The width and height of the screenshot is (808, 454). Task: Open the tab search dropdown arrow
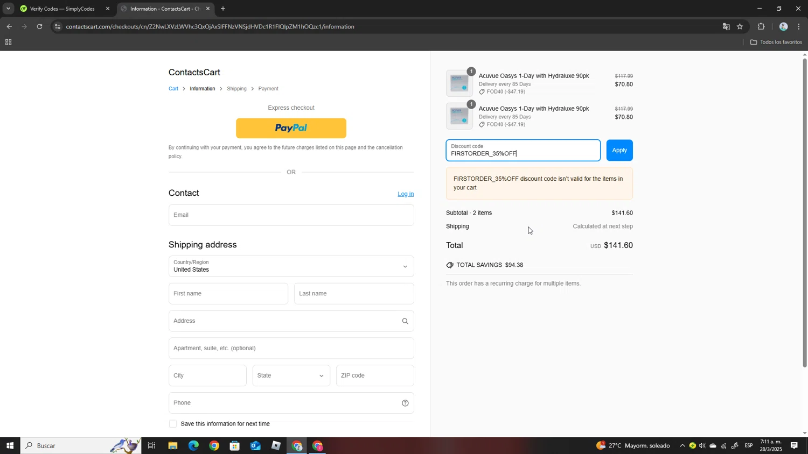8,9
